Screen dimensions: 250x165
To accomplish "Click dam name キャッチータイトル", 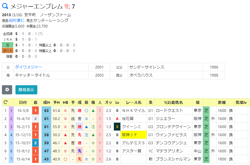I will click(x=32, y=75).
